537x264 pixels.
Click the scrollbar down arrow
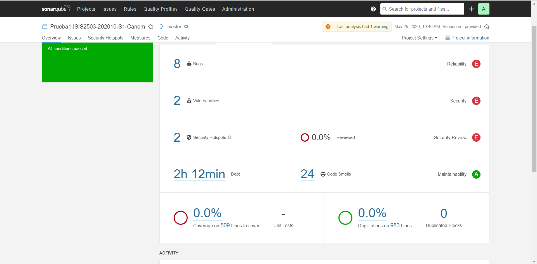534,261
